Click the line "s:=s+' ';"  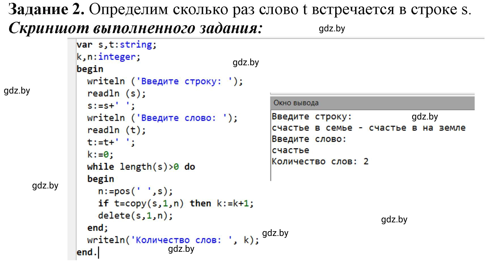point(111,106)
